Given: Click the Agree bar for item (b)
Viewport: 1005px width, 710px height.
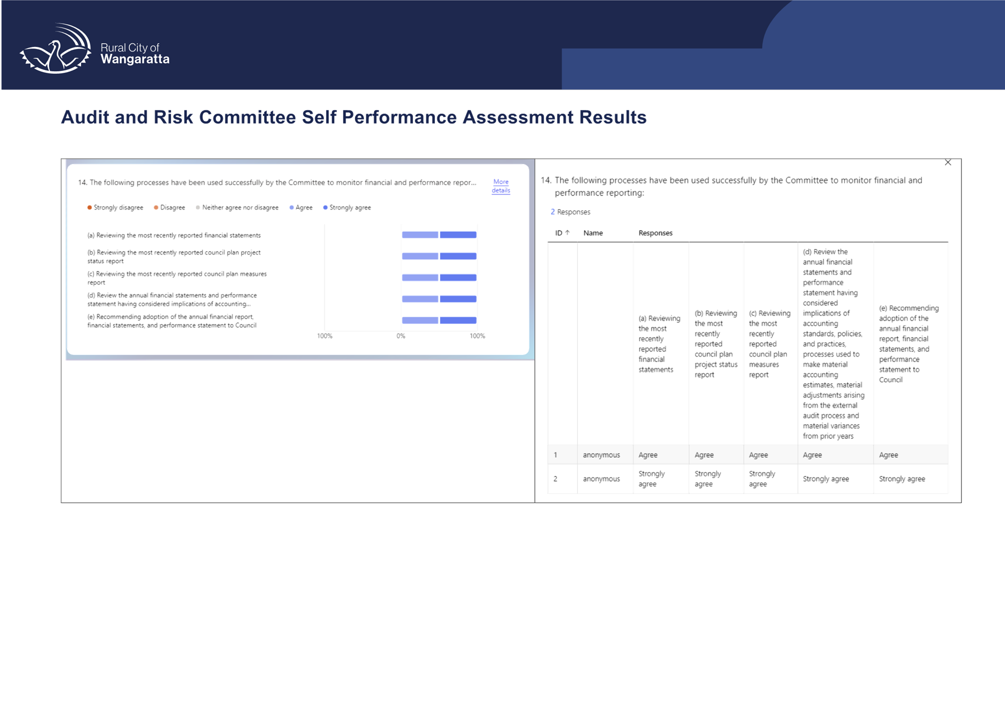Looking at the screenshot, I should [420, 256].
